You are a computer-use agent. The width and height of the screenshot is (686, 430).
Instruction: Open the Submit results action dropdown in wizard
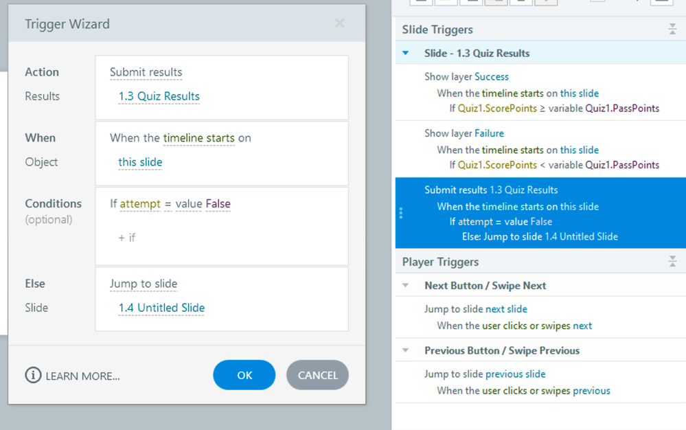pyautogui.click(x=146, y=72)
